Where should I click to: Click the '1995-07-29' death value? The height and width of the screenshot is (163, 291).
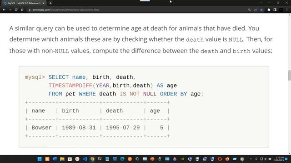tap(123, 128)
